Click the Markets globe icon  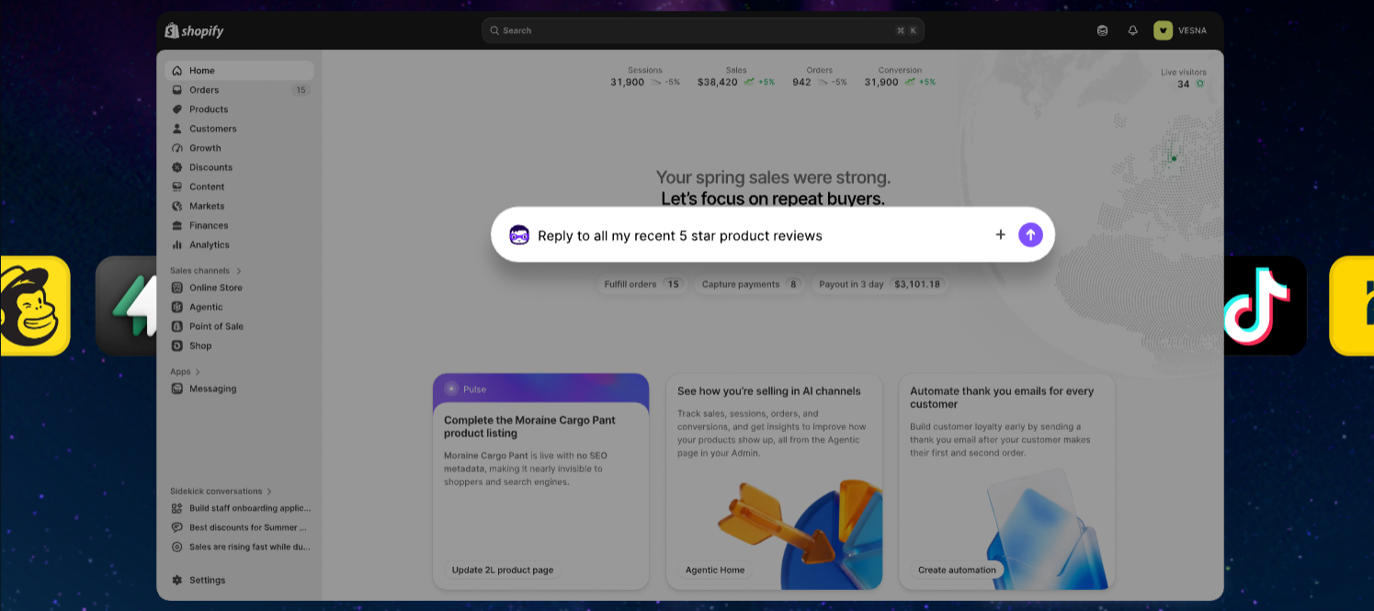coord(177,206)
